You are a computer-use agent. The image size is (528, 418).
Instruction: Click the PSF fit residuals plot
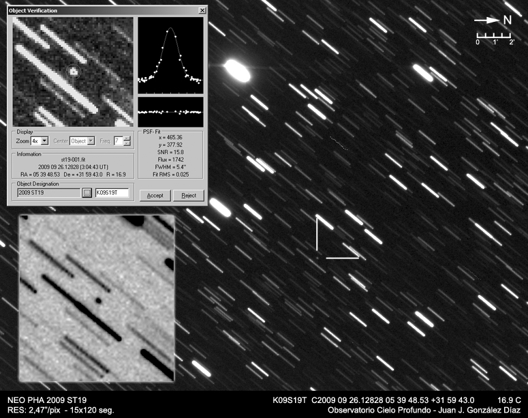tap(170, 111)
